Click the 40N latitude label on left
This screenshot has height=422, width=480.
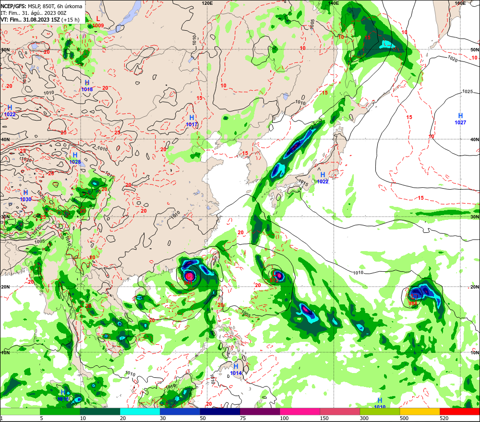tap(5, 139)
